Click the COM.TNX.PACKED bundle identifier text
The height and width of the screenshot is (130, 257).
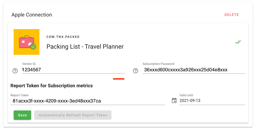tap(63, 37)
